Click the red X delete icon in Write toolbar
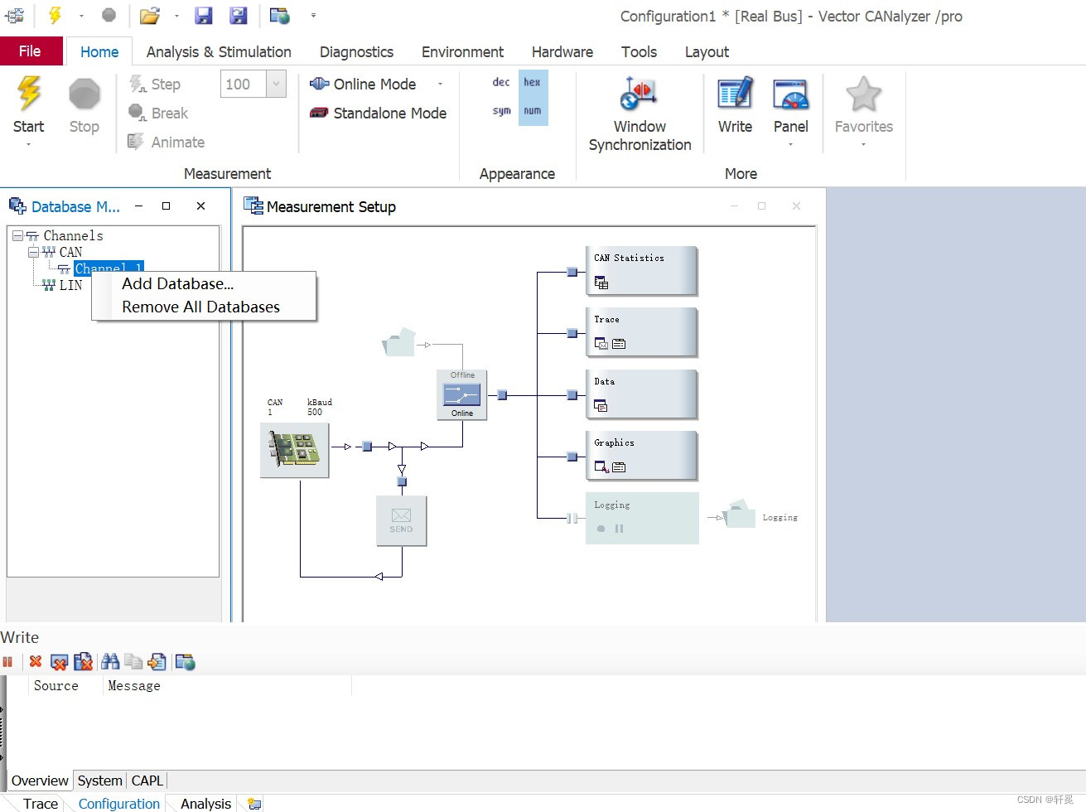 tap(35, 661)
